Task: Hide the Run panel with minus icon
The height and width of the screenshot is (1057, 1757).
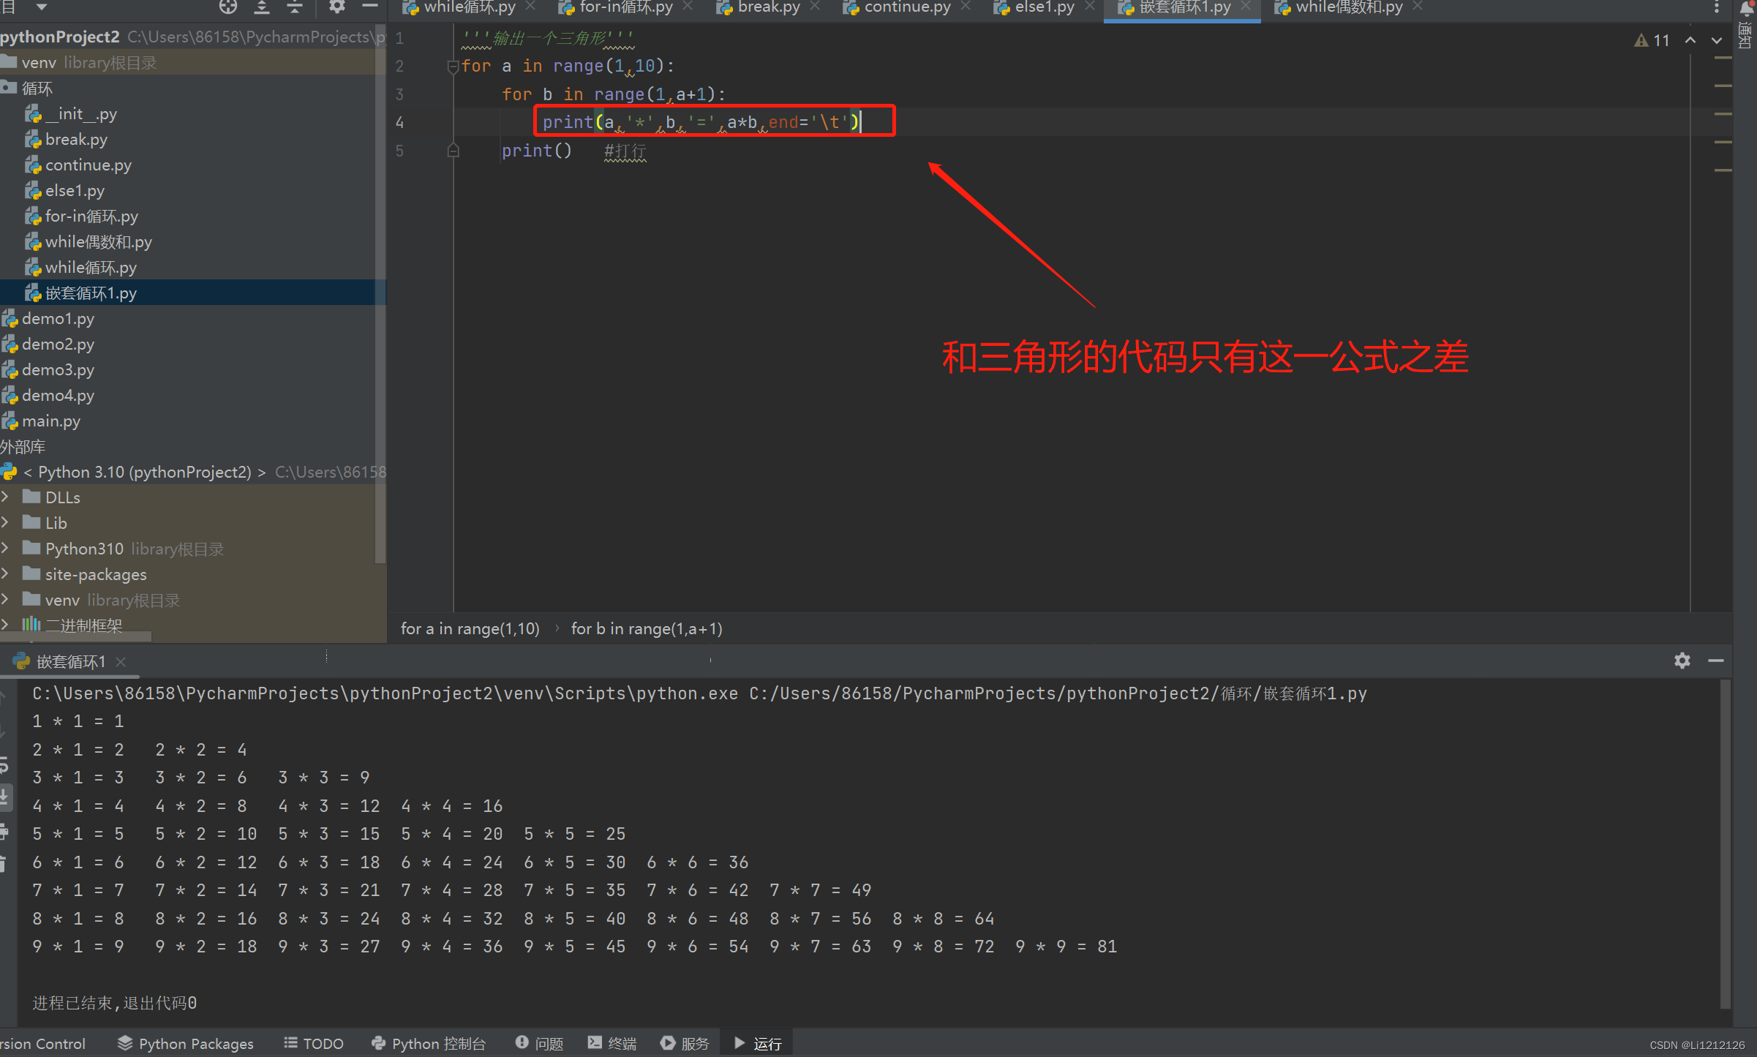Action: tap(1716, 661)
